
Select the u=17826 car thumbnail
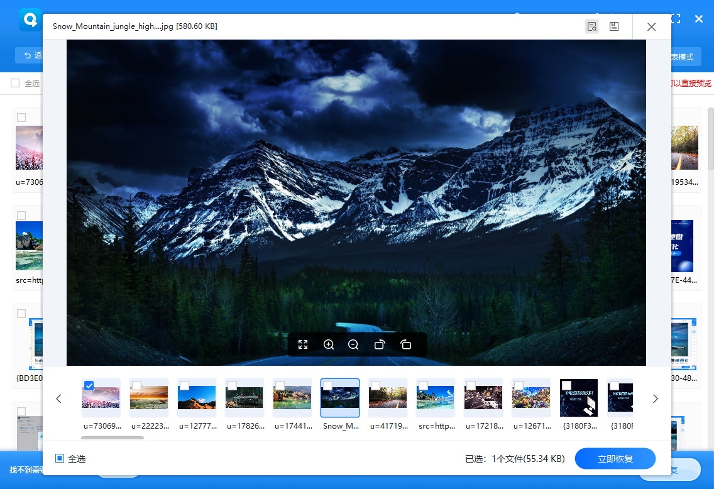(x=244, y=397)
